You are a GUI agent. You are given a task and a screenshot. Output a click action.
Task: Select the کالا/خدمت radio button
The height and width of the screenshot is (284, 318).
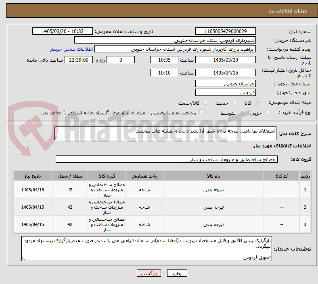point(206,102)
